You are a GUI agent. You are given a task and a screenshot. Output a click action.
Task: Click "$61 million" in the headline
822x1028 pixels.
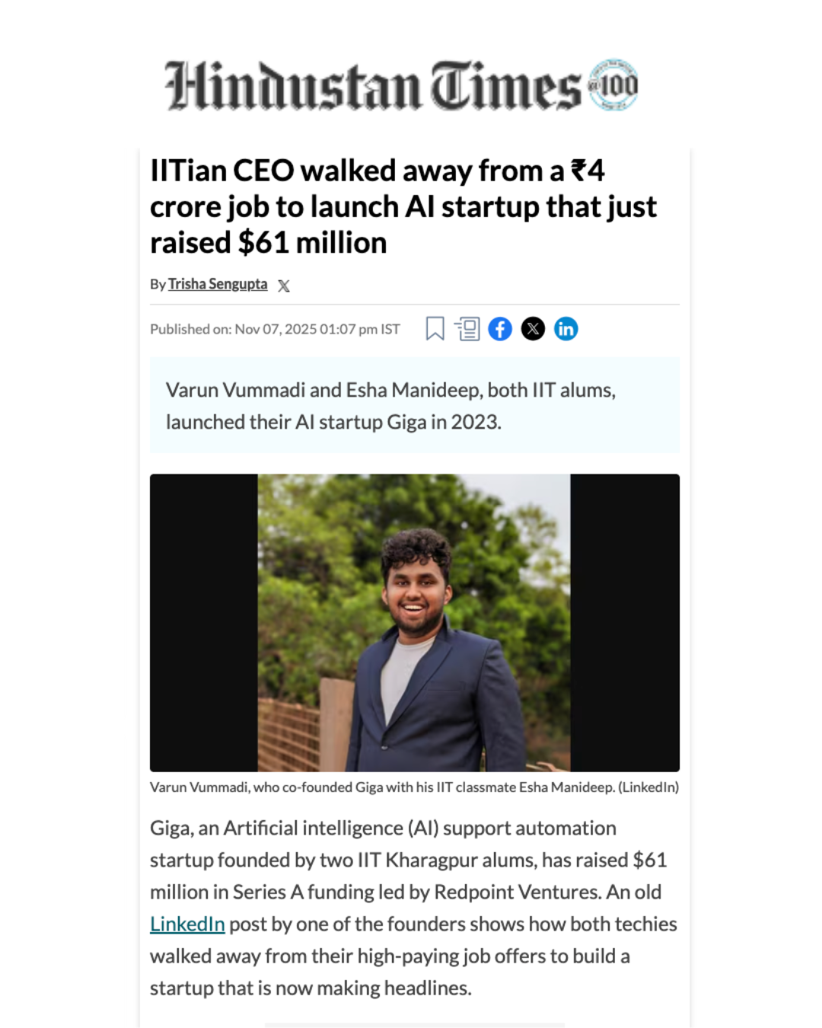(x=312, y=243)
